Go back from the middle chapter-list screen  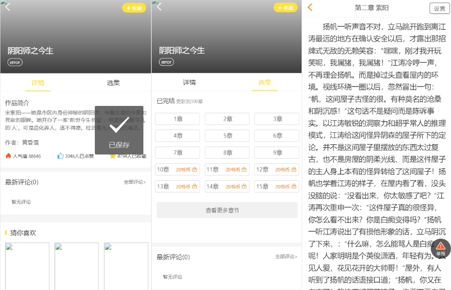click(x=159, y=6)
